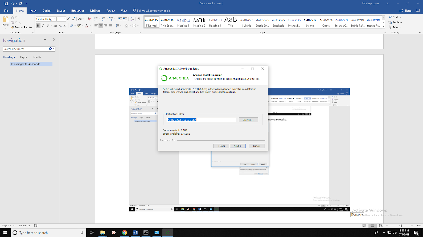The image size is (423, 237).
Task: Click Next in the Anaconda setup dialog
Action: pyautogui.click(x=237, y=146)
